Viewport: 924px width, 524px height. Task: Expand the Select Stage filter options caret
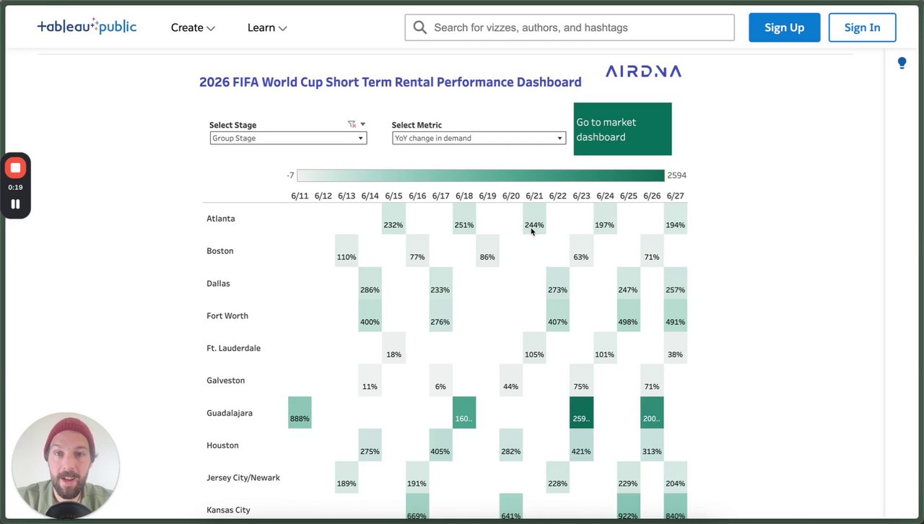pos(363,124)
